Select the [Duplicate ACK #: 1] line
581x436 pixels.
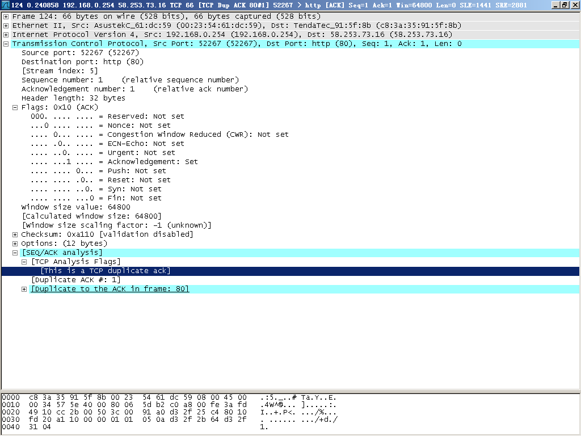(x=76, y=280)
